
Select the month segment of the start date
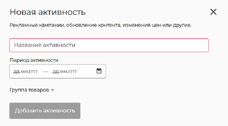click(x=24, y=71)
